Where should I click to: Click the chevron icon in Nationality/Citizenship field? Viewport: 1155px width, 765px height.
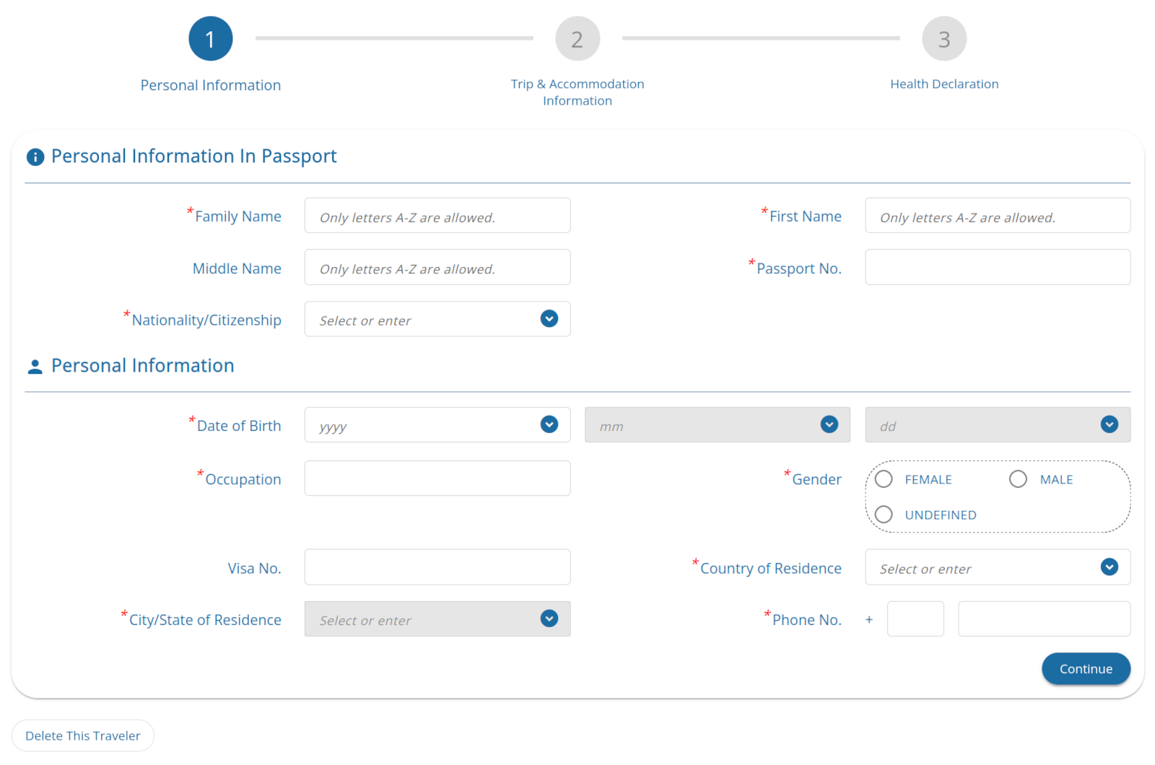(x=549, y=319)
